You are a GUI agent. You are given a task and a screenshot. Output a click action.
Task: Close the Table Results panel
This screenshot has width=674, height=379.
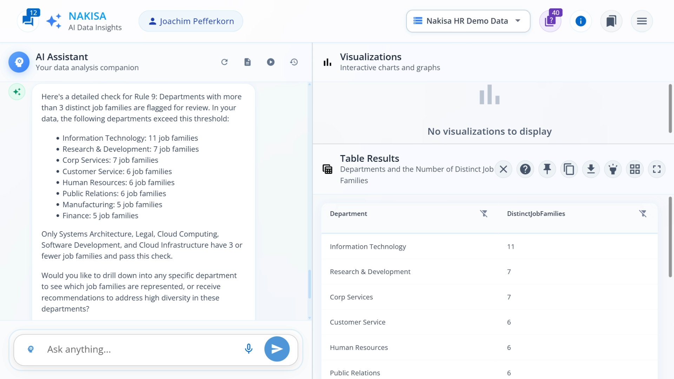(503, 169)
